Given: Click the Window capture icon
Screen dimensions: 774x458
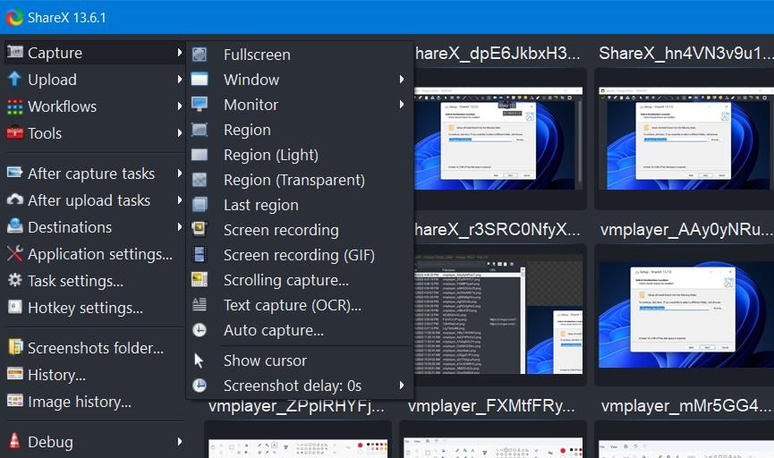Looking at the screenshot, I should coord(200,79).
